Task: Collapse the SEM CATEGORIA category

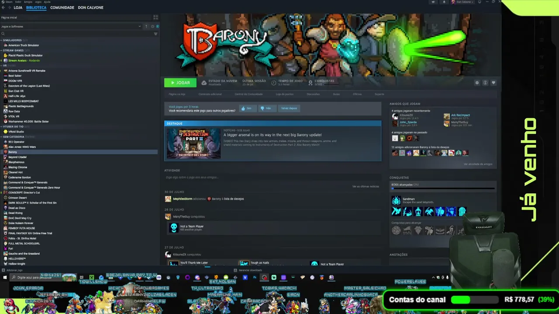Action: coord(1,137)
